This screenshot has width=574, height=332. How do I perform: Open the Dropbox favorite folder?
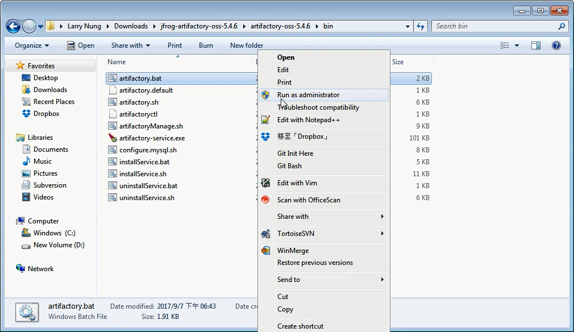click(x=46, y=114)
